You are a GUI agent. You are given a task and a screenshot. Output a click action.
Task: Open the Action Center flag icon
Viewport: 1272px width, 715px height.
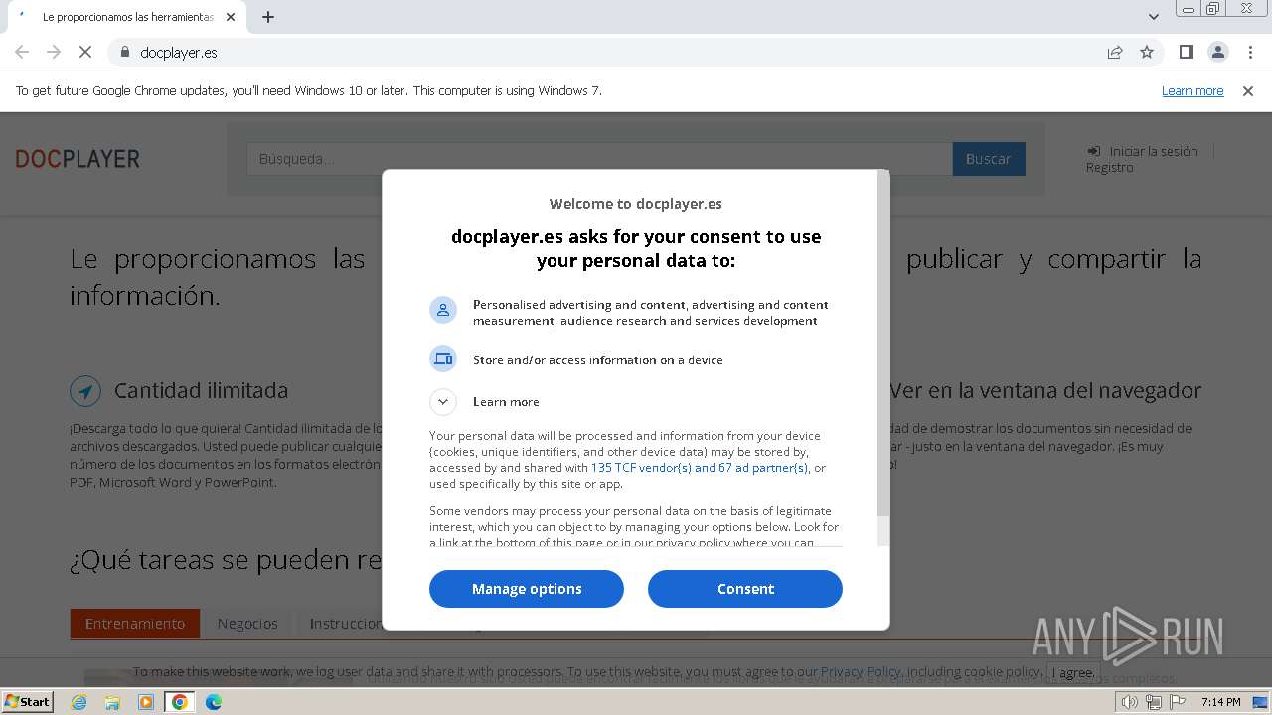pyautogui.click(x=1178, y=702)
